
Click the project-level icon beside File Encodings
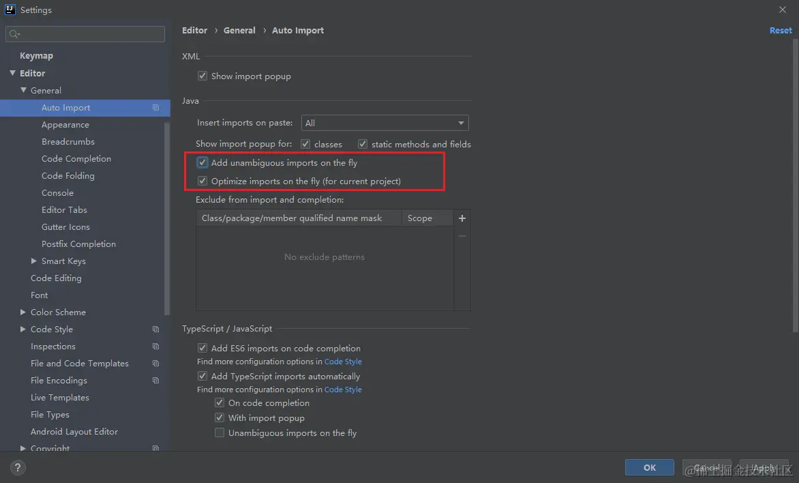coord(156,381)
